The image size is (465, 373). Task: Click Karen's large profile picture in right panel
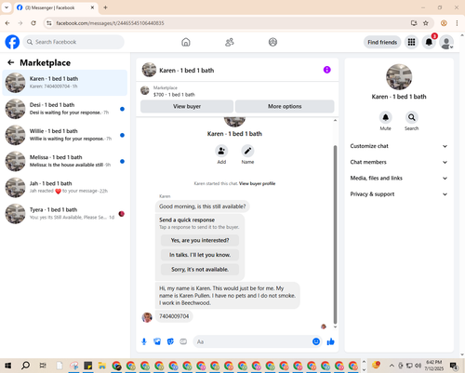pos(399,77)
